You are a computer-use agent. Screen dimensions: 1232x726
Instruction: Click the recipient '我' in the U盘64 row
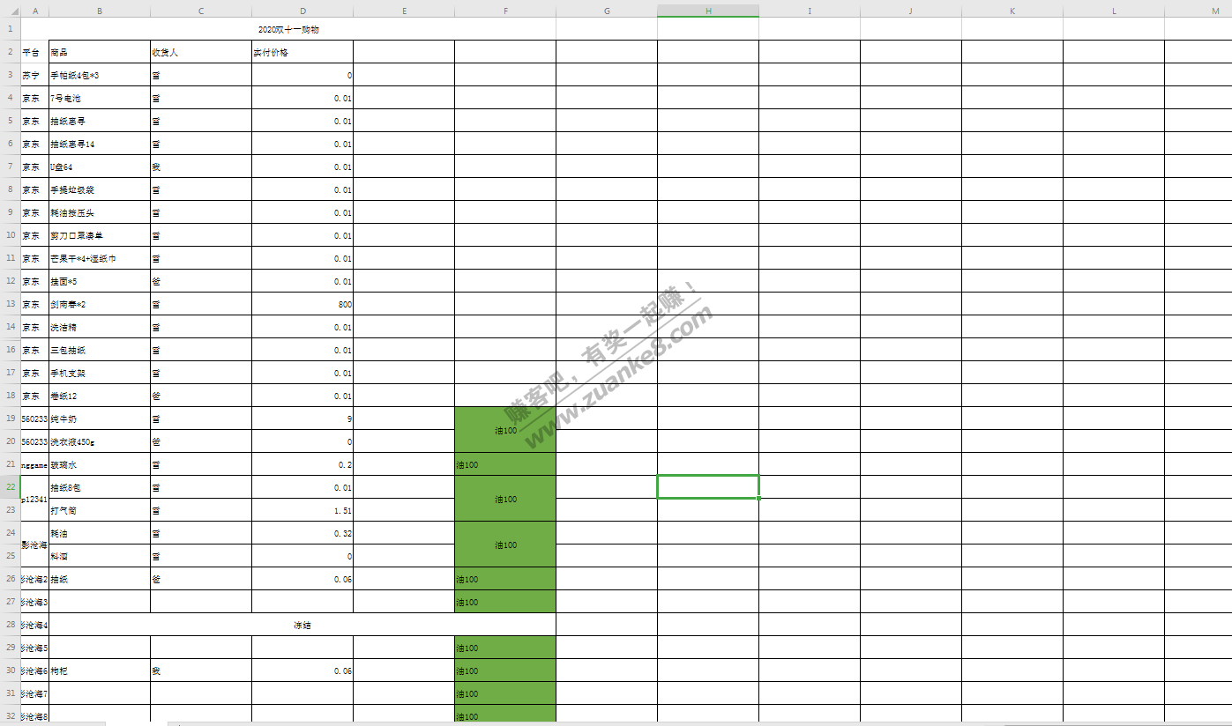coord(201,167)
